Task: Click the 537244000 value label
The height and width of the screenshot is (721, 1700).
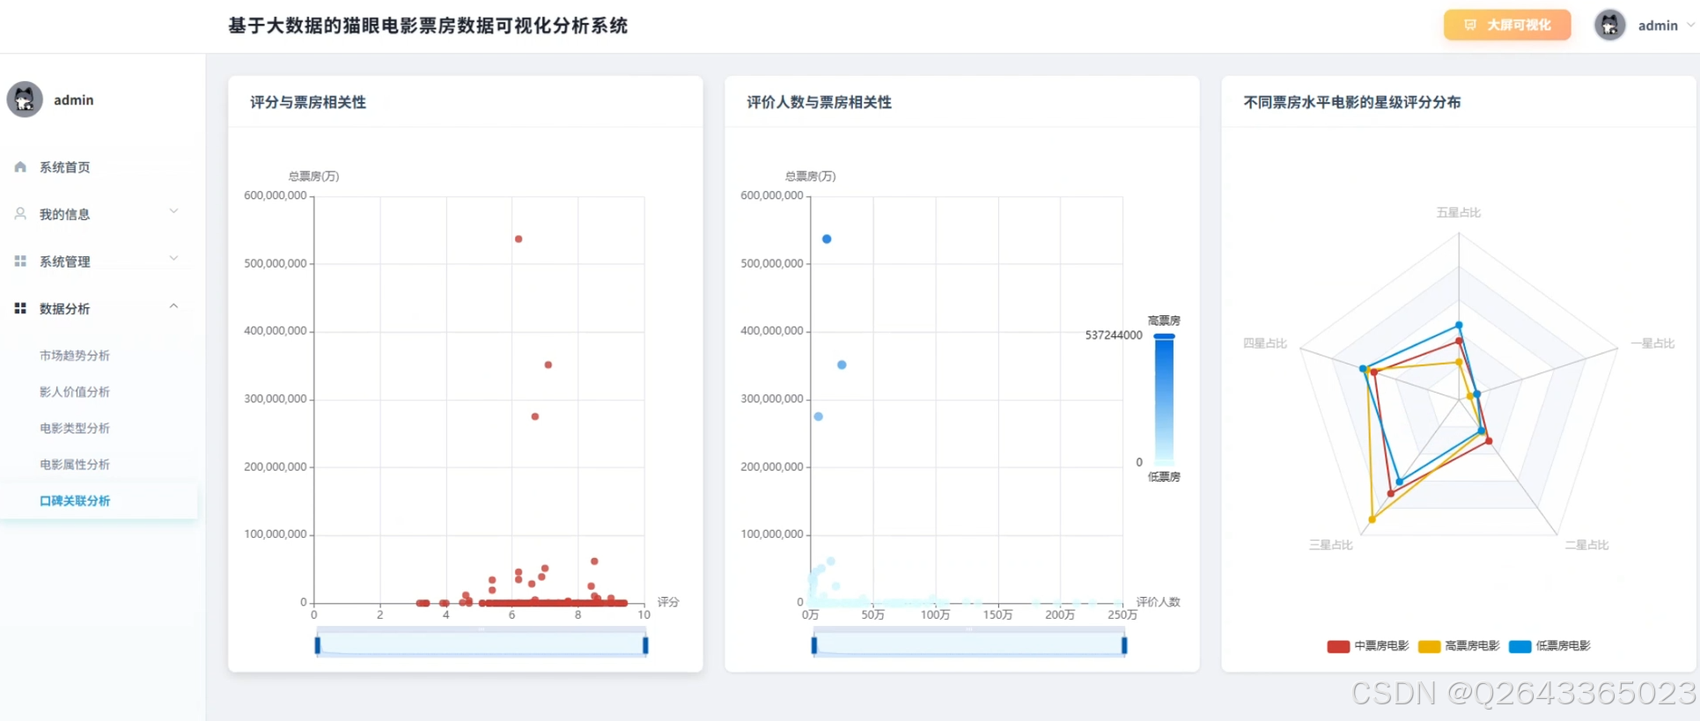Action: pos(1114,335)
